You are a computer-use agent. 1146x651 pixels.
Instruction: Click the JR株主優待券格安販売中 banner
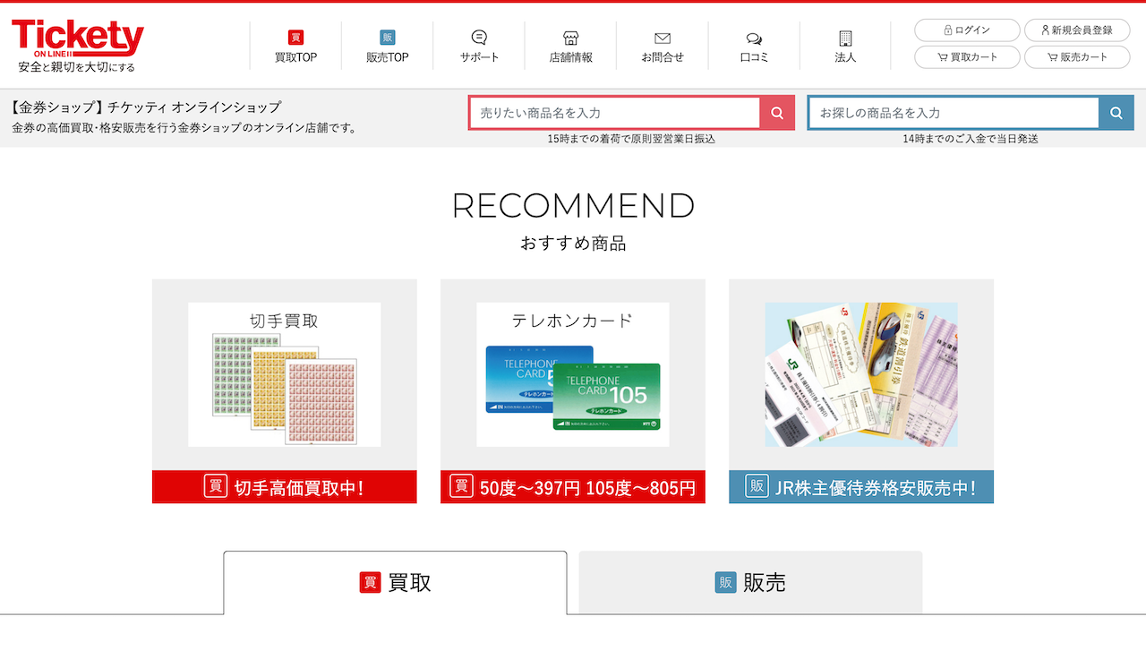(860, 487)
